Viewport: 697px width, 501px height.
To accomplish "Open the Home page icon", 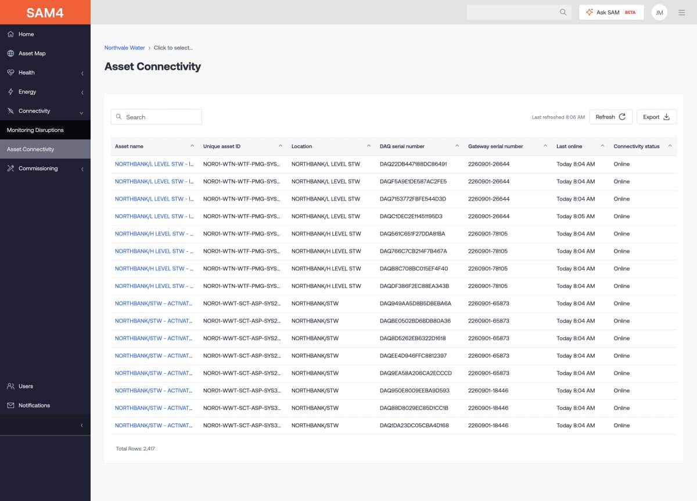I will pyautogui.click(x=10, y=34).
